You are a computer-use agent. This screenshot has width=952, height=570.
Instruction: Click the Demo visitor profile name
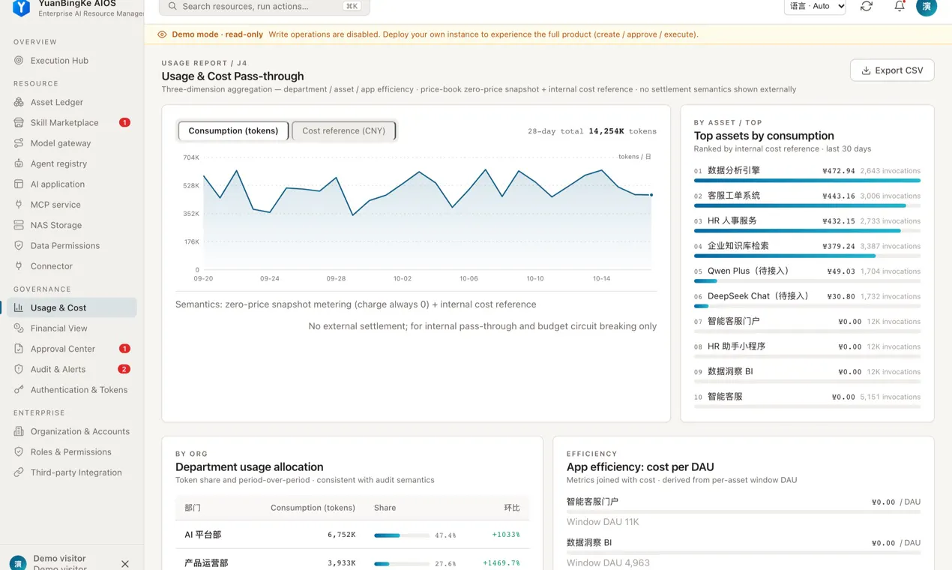pos(59,559)
